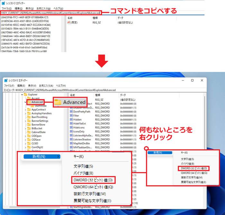Select the small Advanced key below Accent

[x=37, y=102]
